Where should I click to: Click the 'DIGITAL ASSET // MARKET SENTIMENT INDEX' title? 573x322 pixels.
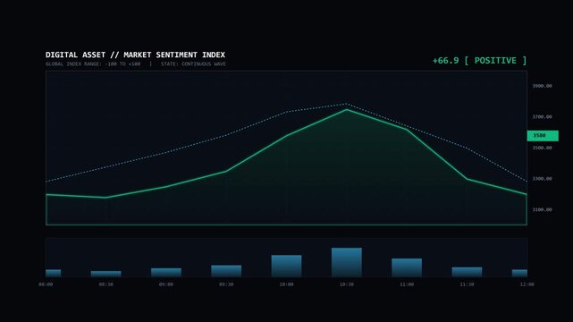[135, 55]
